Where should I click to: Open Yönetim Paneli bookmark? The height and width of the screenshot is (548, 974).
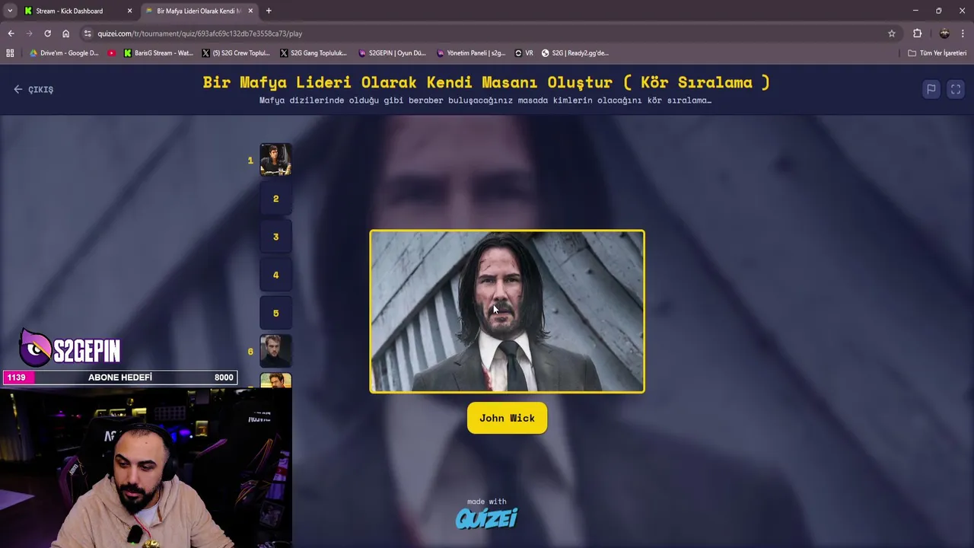tap(471, 53)
